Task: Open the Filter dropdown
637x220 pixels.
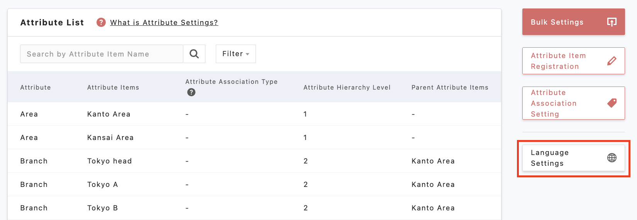Action: [235, 54]
